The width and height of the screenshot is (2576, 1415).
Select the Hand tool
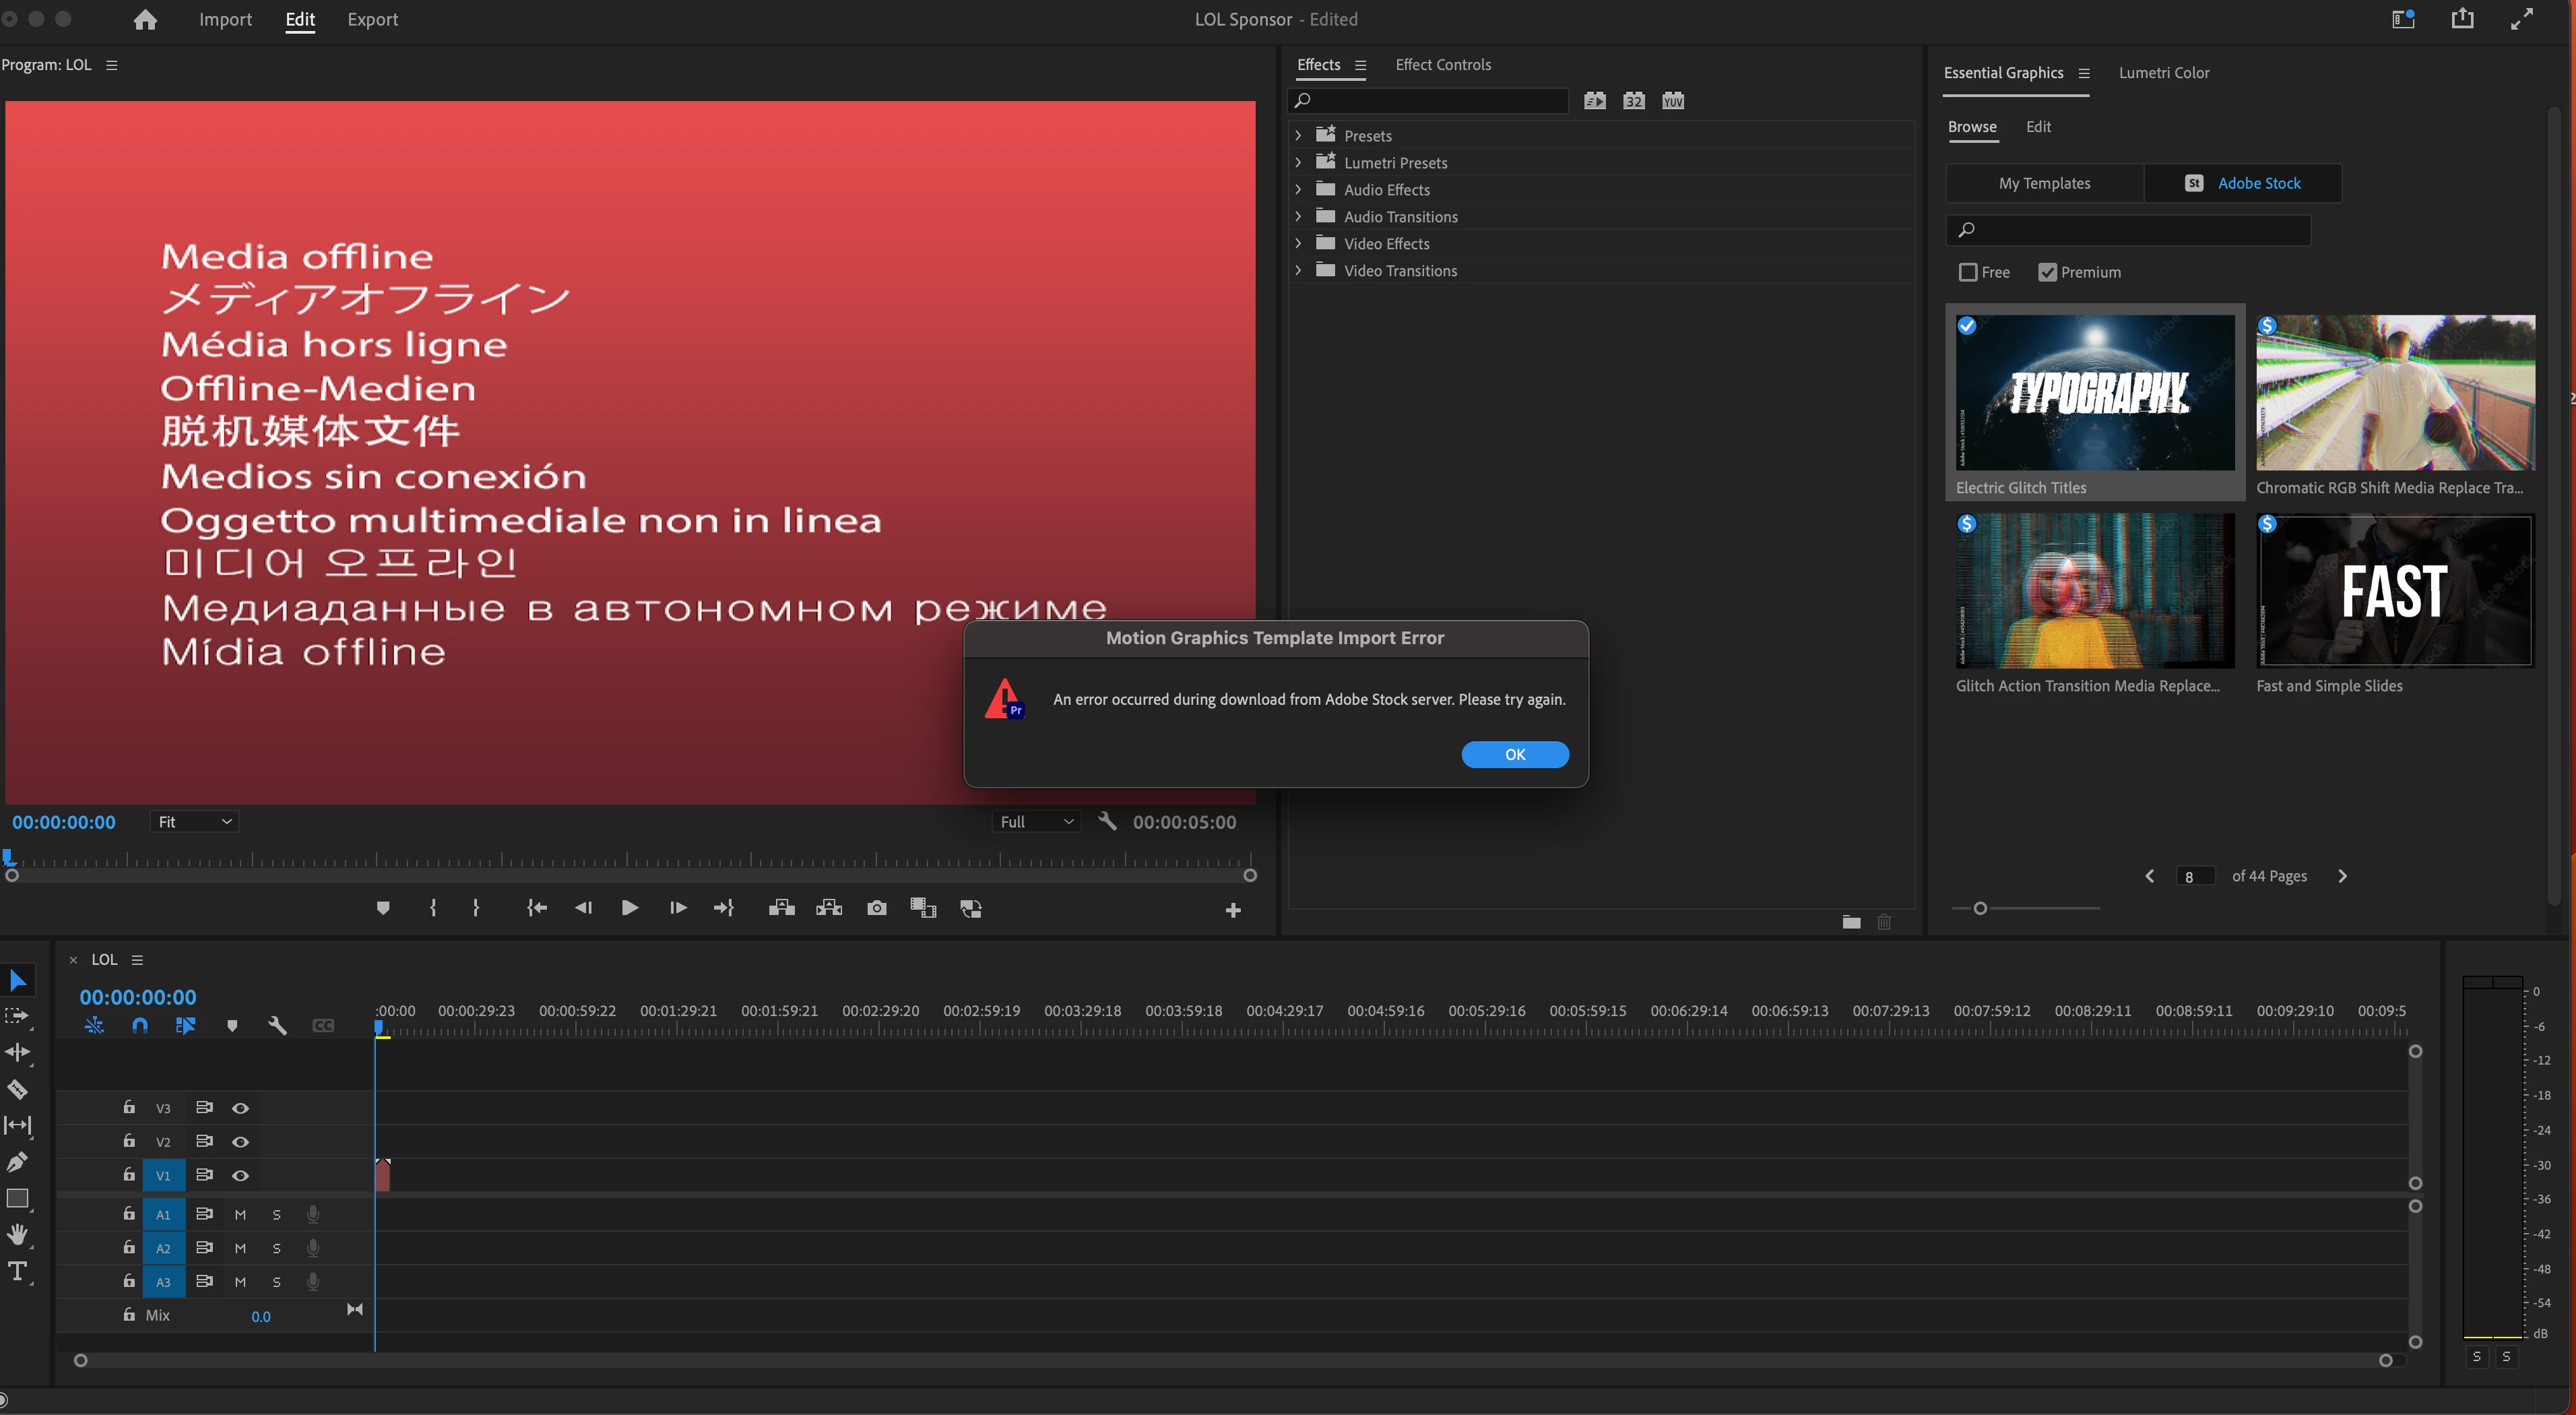tap(17, 1234)
